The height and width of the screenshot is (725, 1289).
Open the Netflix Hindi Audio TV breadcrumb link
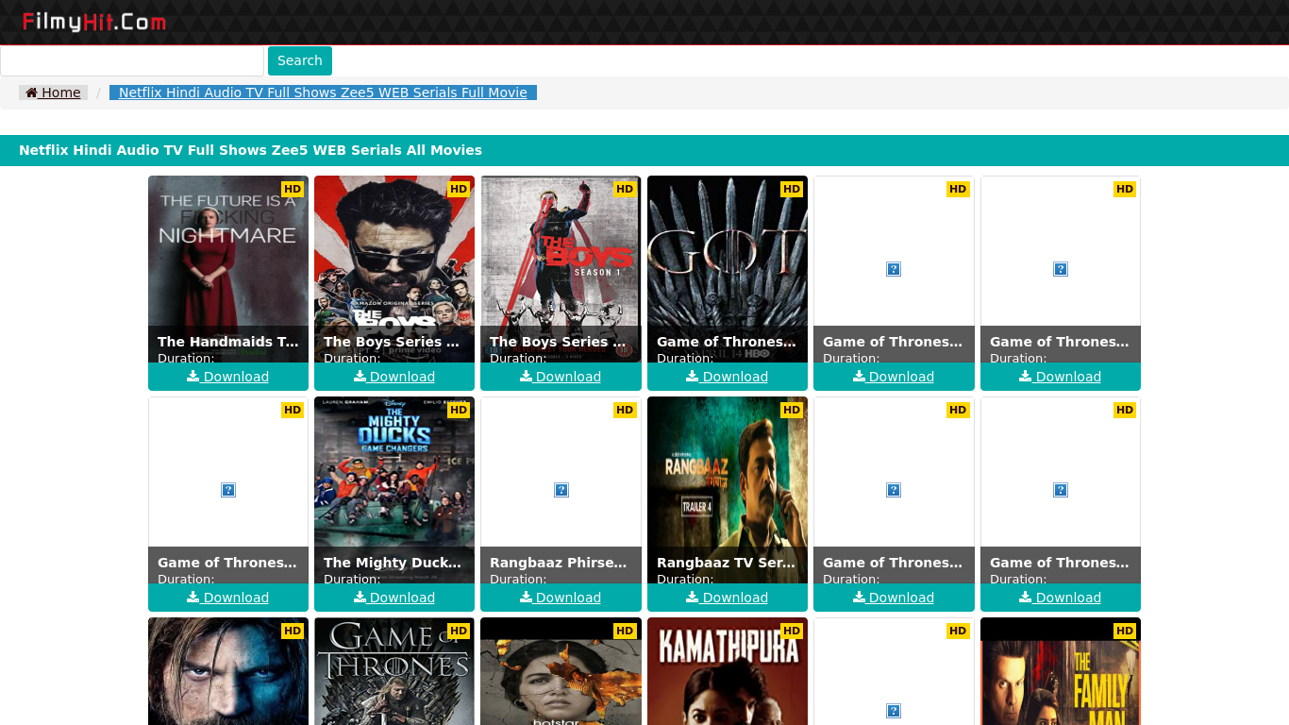tap(323, 93)
